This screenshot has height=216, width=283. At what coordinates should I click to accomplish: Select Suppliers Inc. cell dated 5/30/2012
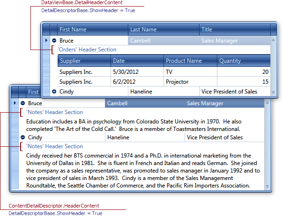coord(84,72)
